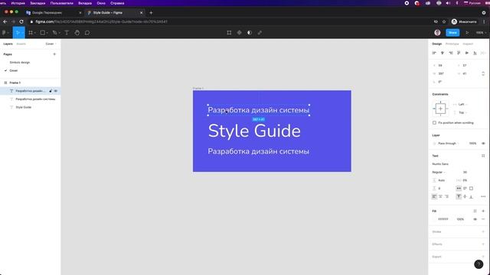Select the Frame tool
Screen dimensions: 490x275
click(31, 33)
